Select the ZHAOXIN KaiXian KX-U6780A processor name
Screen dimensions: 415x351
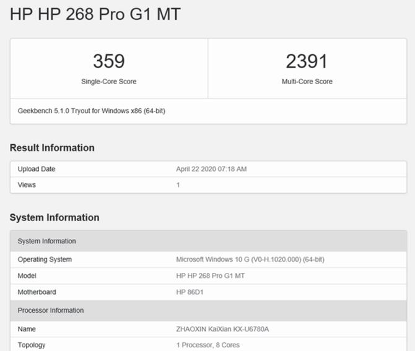223,329
